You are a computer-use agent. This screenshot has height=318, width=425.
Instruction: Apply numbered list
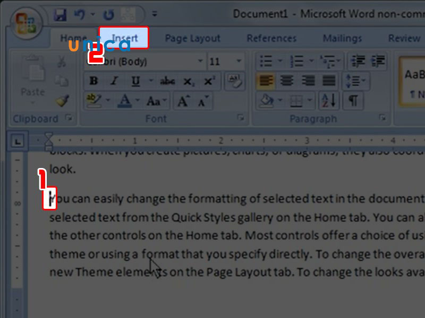click(x=297, y=61)
